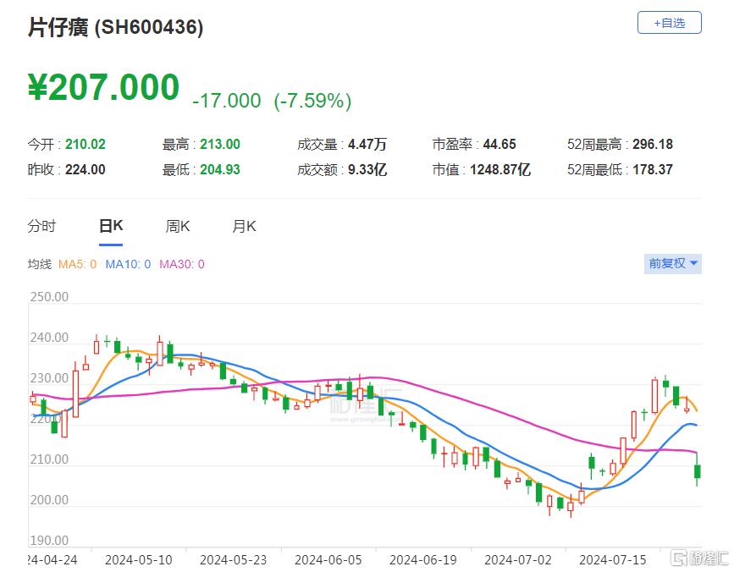Screen dimensions: 734x572
Task: Click the 190.00 price axis label
Action: (49, 541)
